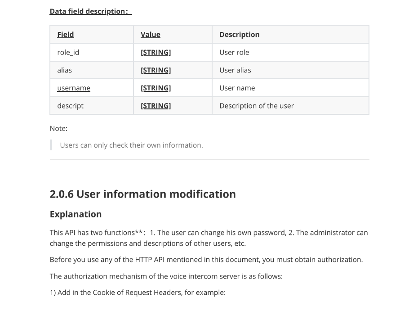
Task: Click line '1) Add in the Cookie of Request Headers'
Action: tap(138, 293)
